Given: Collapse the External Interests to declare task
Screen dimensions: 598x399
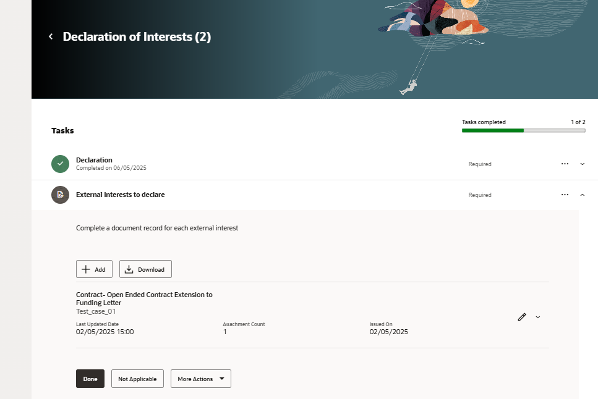Looking at the screenshot, I should point(583,195).
